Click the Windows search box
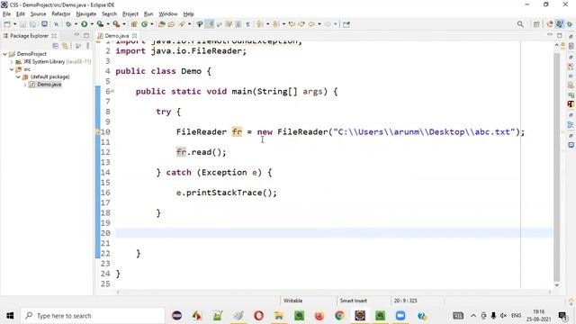The image size is (576, 324). [93, 316]
